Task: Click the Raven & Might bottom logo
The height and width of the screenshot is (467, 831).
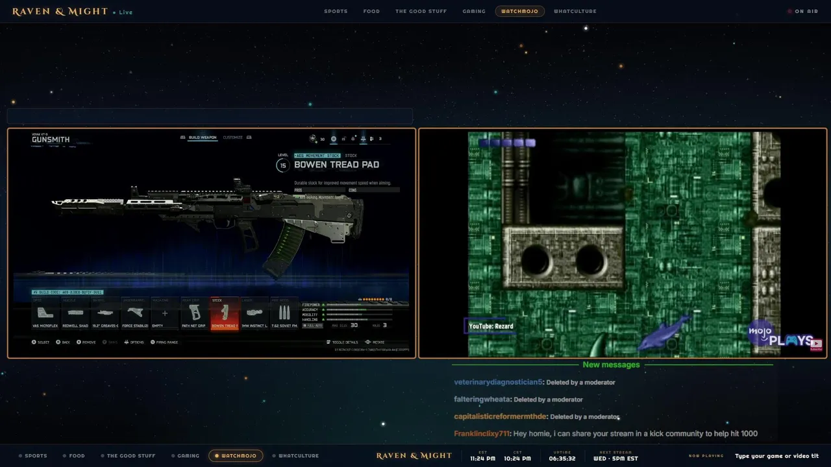Action: (x=414, y=455)
